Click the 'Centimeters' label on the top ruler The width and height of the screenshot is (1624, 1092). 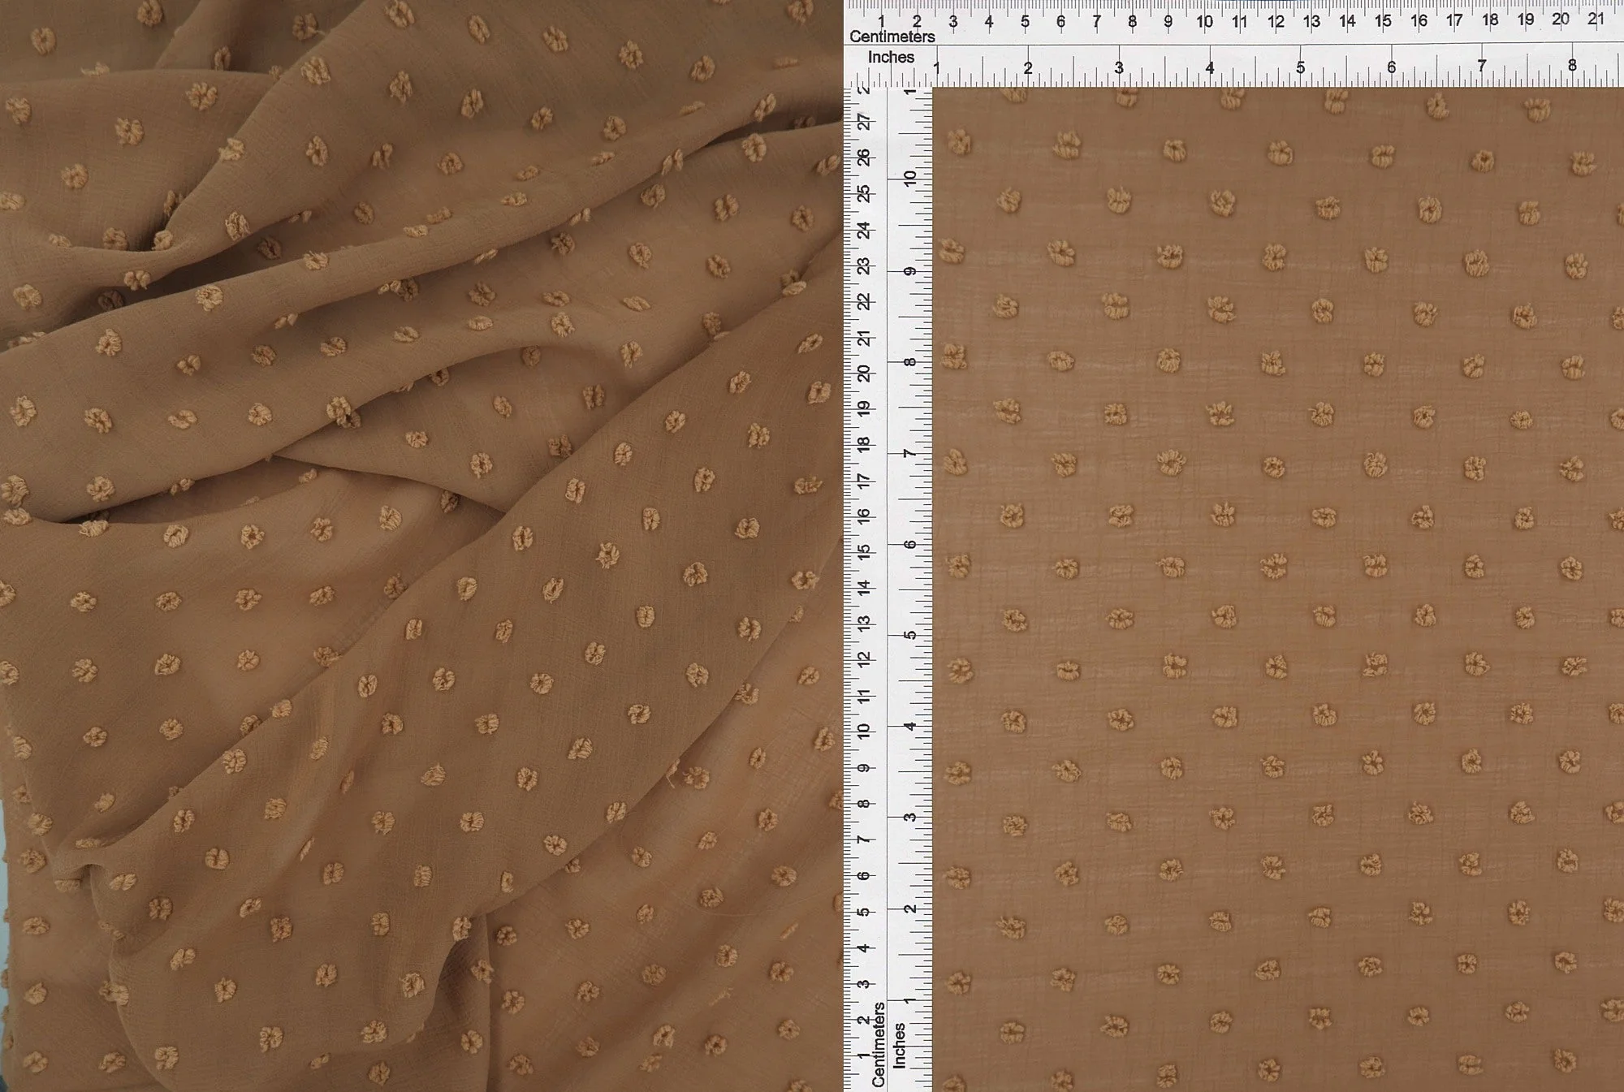893,36
